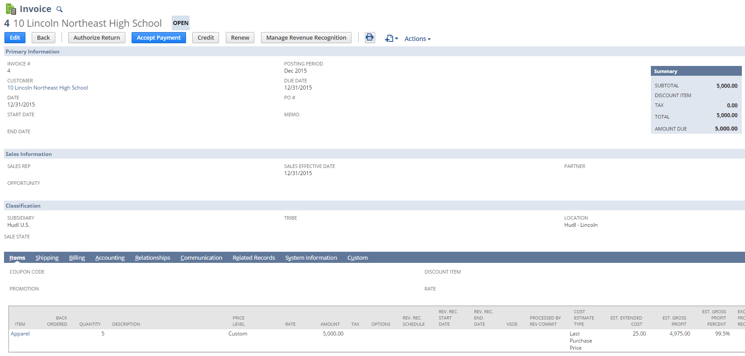Open the Relationships tab
This screenshot has width=745, height=356.
pos(153,258)
